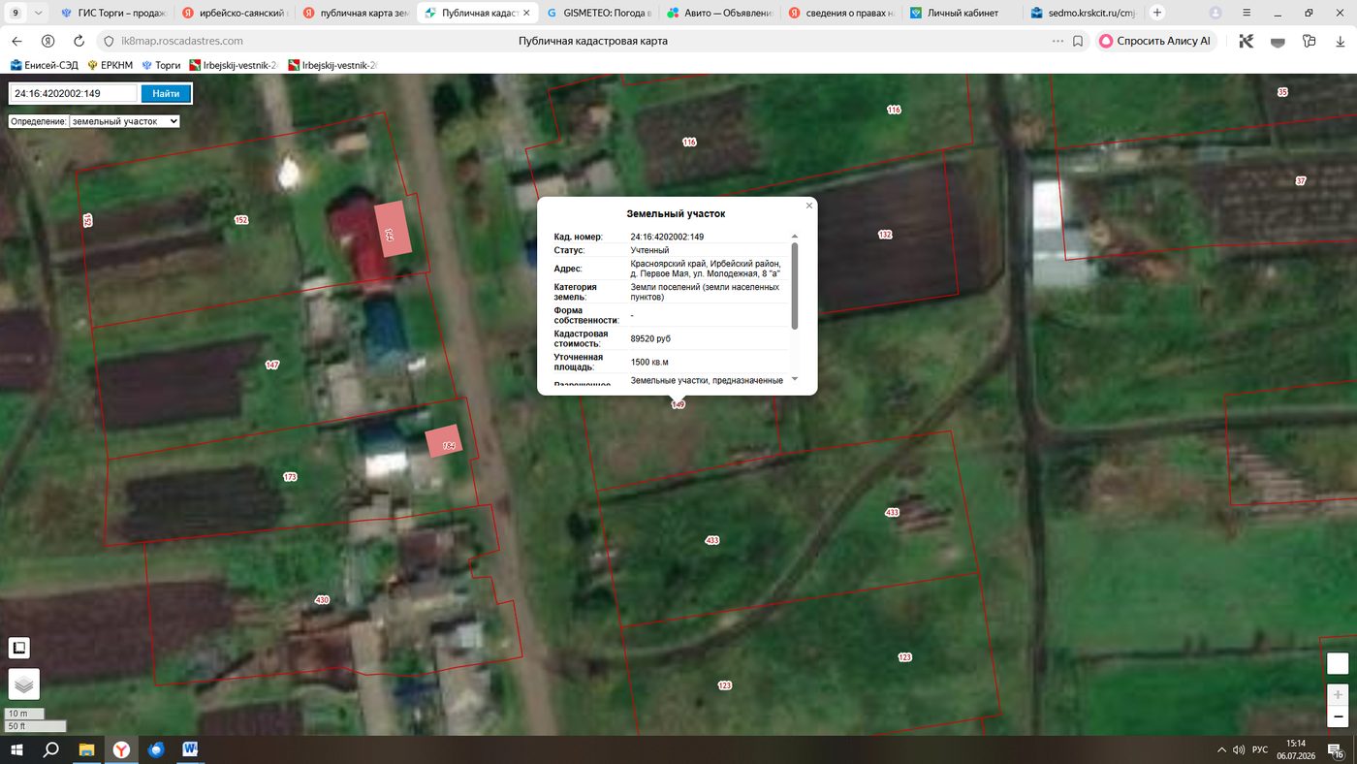This screenshot has height=764, width=1357.
Task: Open the three-dots page menu in address bar
Action: pos(1057,41)
